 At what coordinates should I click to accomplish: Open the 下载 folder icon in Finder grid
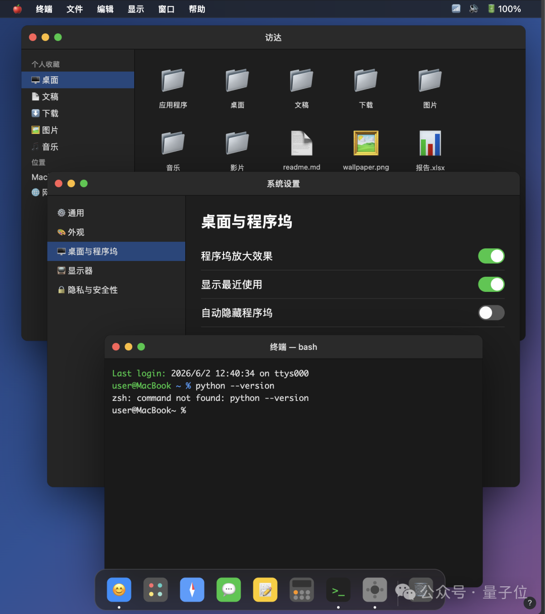click(x=366, y=81)
